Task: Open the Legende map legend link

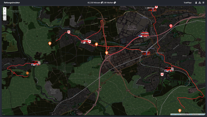Action: point(177,114)
